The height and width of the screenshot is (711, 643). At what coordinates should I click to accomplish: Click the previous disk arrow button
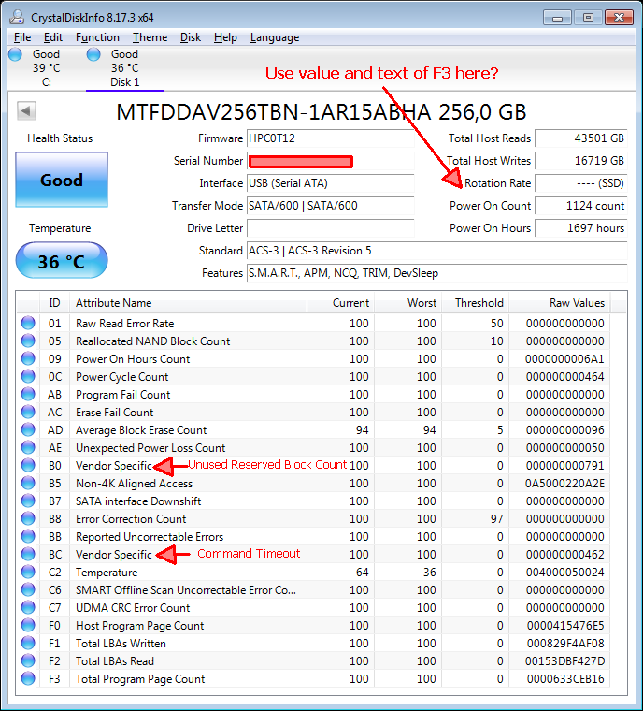[26, 111]
